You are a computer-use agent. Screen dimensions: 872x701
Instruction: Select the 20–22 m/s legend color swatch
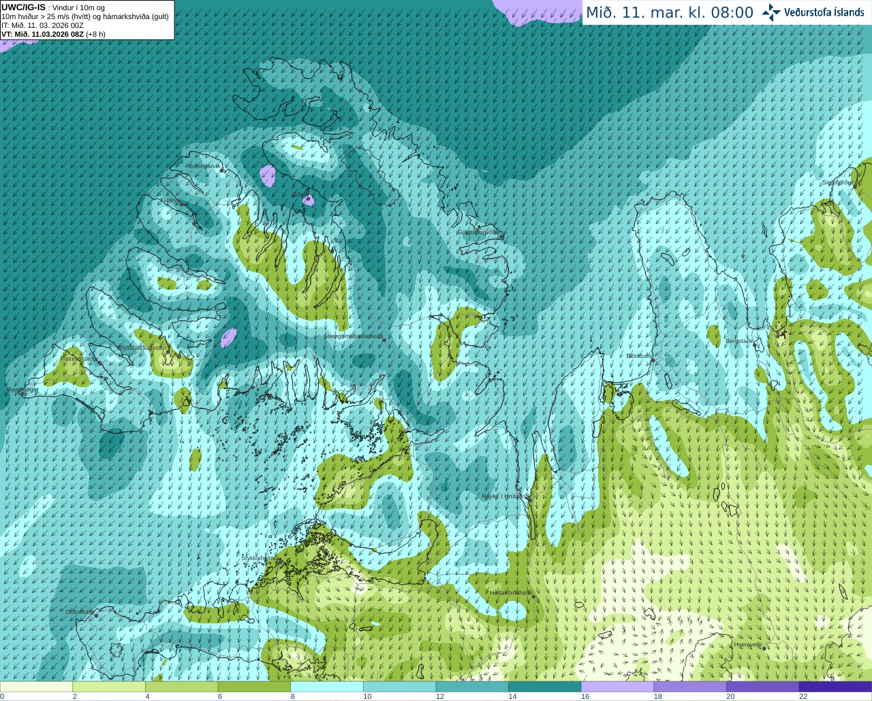(x=763, y=686)
